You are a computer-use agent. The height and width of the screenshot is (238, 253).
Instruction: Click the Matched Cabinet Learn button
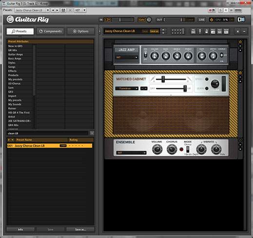pos(207,88)
